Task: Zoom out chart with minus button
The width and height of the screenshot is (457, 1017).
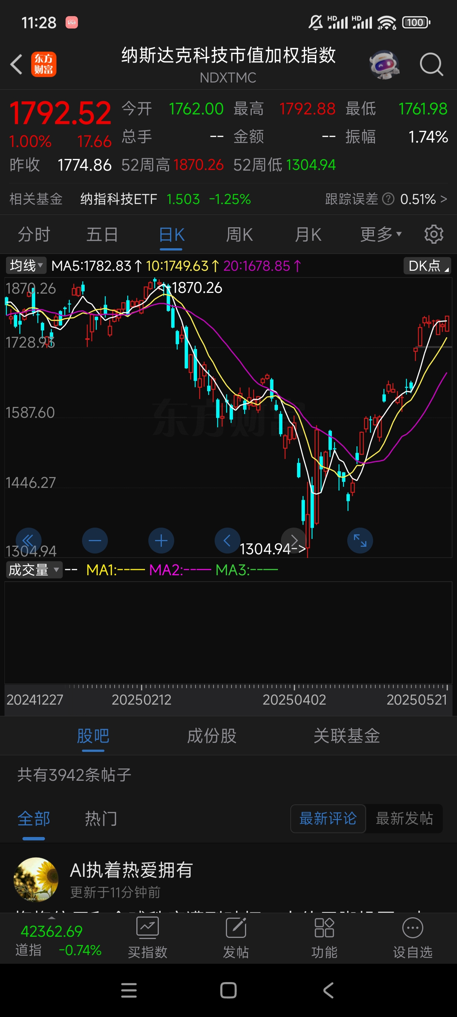Action: (x=95, y=540)
